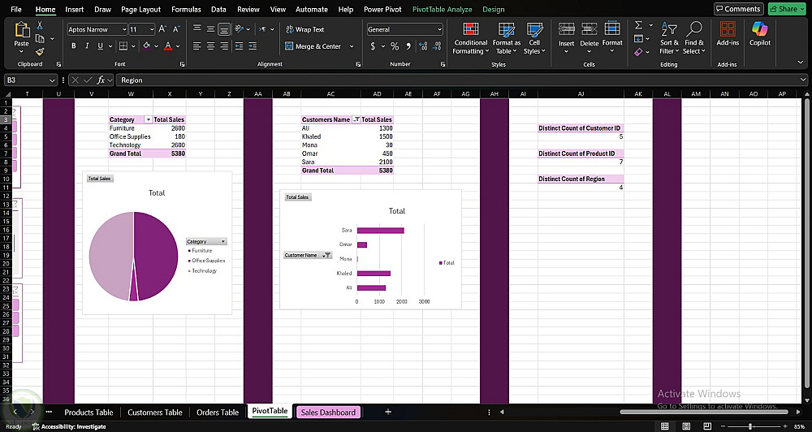This screenshot has width=812, height=432.
Task: Click the add new sheet plus button
Action: point(388,412)
